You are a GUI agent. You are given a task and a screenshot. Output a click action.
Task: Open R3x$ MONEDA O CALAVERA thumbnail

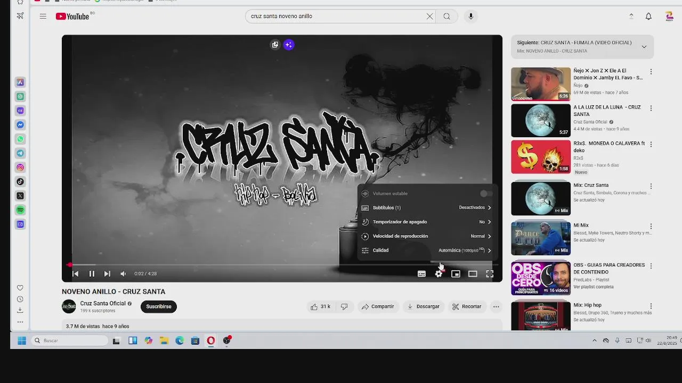541,157
